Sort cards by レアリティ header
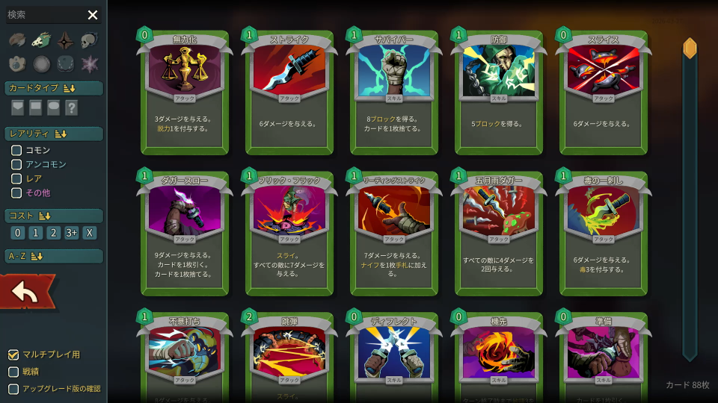718x403 pixels. point(54,134)
